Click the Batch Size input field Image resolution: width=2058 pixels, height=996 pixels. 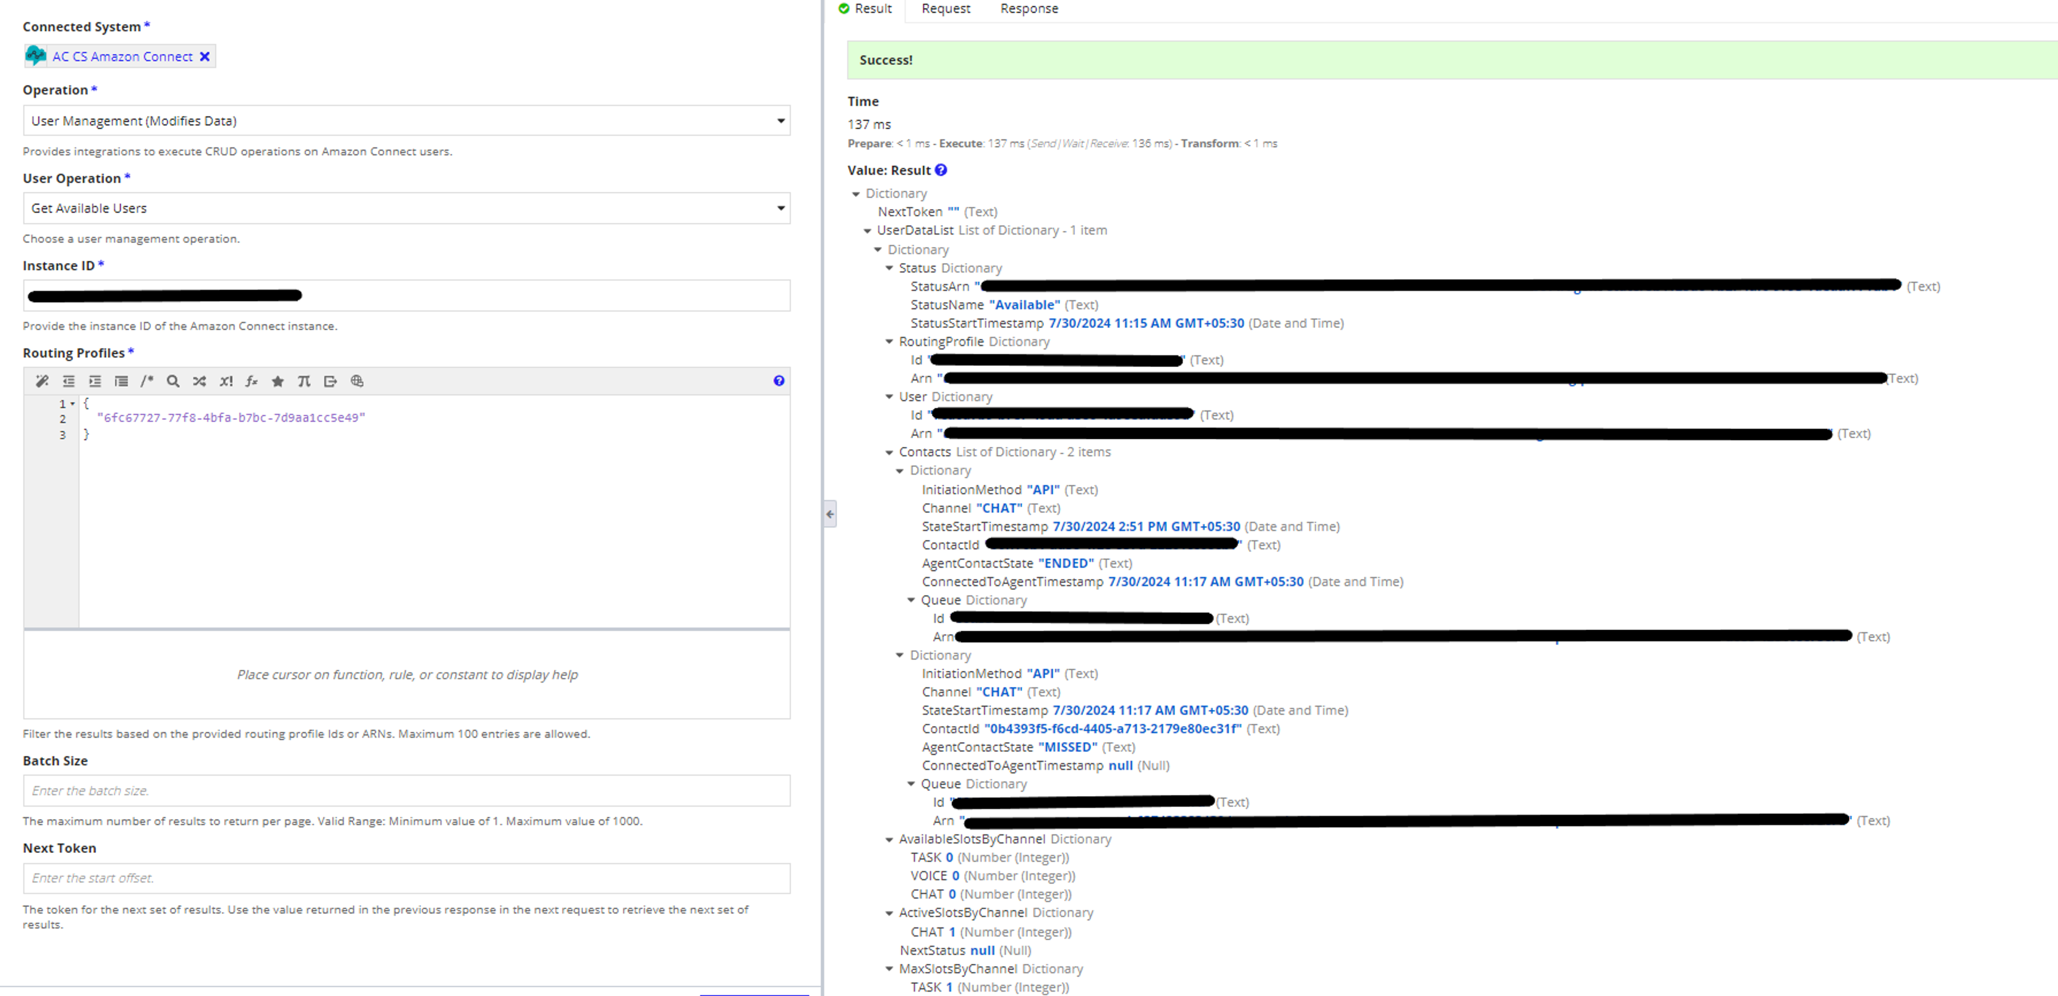[407, 791]
